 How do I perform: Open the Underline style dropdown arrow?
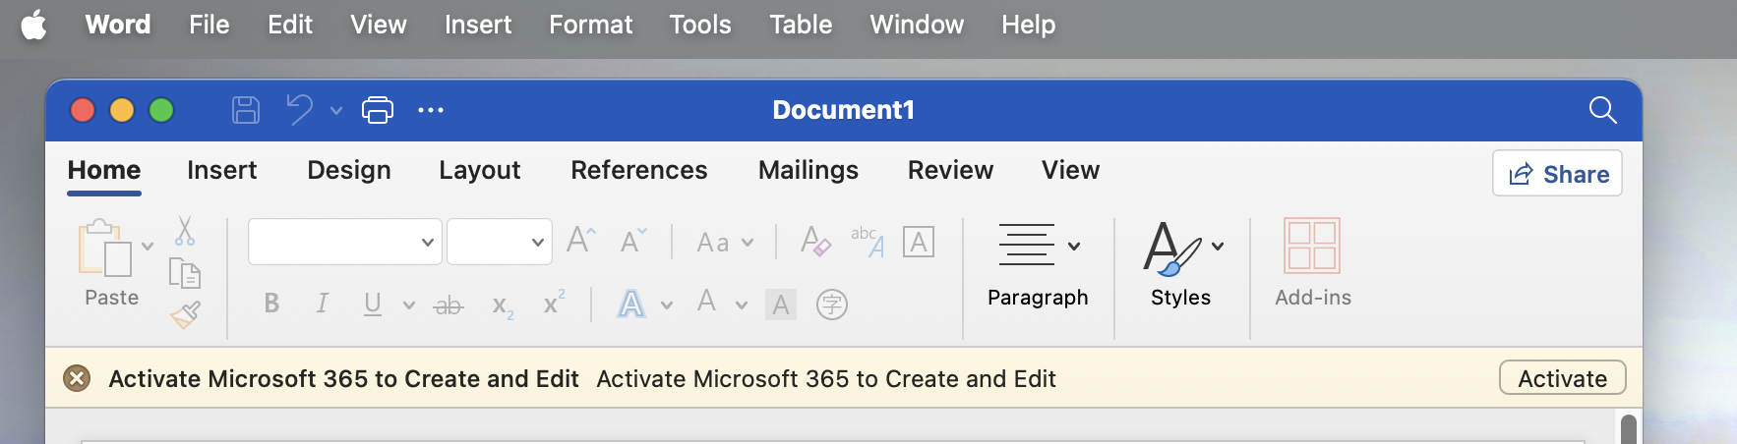[x=409, y=305]
